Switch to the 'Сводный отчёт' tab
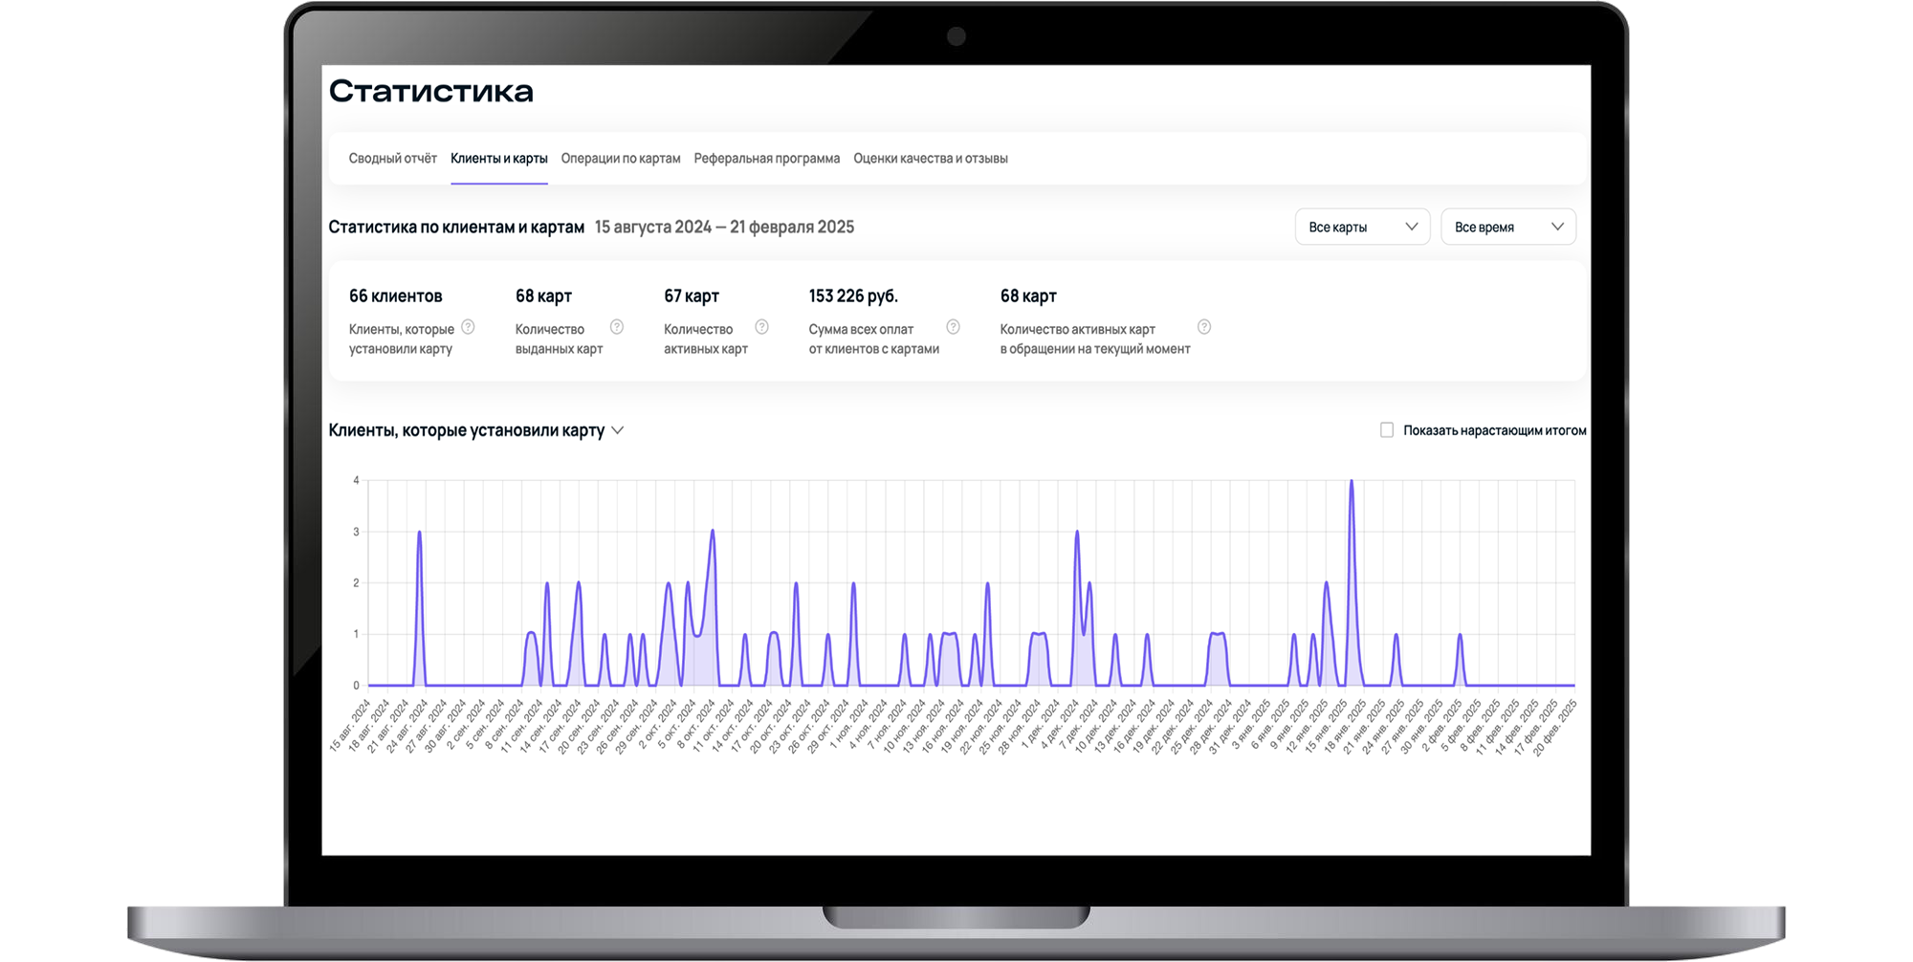 (392, 159)
